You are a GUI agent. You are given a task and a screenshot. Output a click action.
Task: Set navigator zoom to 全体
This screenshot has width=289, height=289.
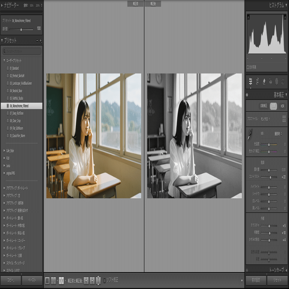coord(25,6)
